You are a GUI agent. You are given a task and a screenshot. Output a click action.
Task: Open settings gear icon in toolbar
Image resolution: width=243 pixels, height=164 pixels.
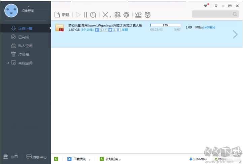[x=126, y=15]
